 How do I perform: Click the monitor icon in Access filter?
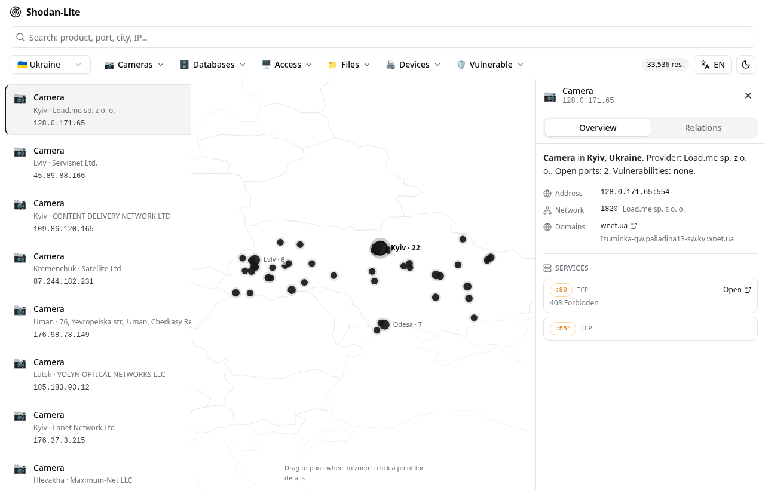click(x=267, y=65)
